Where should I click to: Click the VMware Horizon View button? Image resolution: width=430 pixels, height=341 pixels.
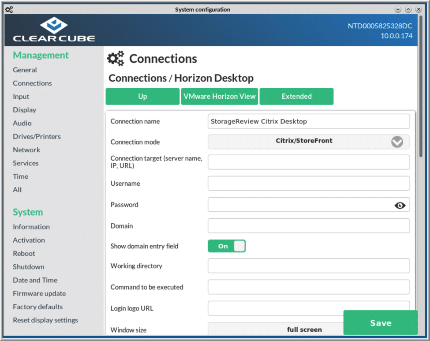tap(219, 96)
